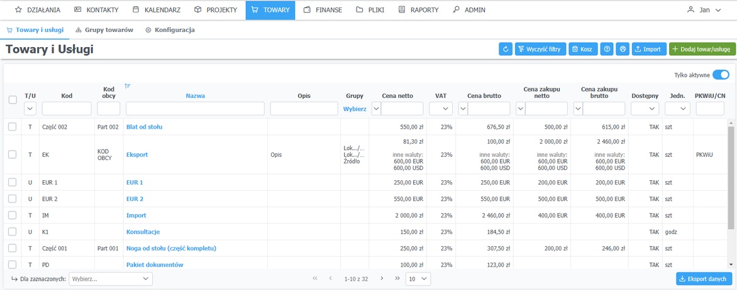
Task: Open the help question mark icon
Action: point(607,49)
